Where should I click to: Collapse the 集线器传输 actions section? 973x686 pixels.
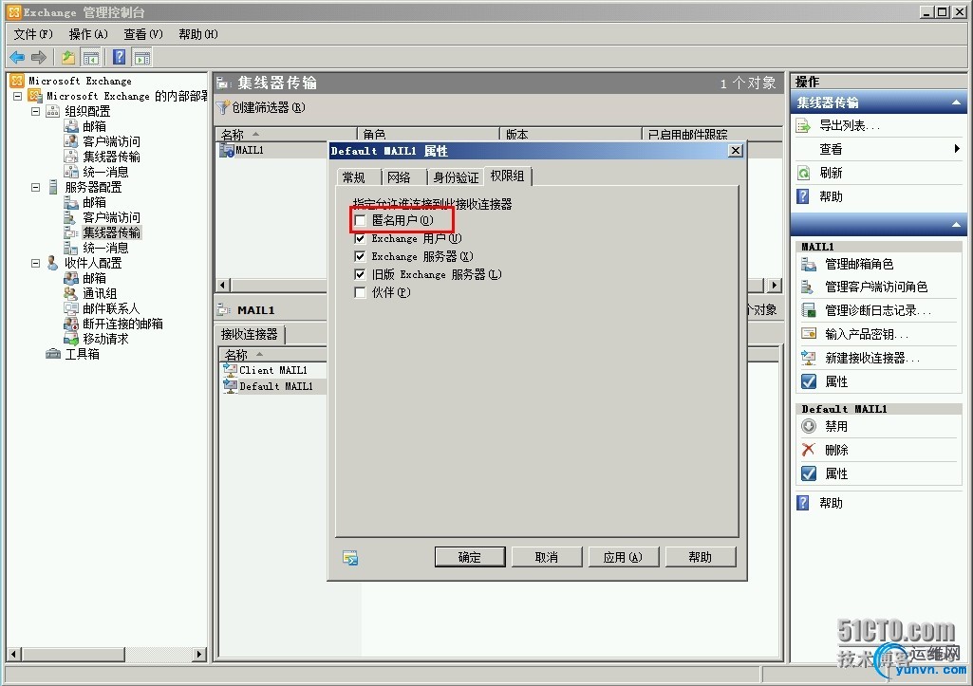pos(956,103)
